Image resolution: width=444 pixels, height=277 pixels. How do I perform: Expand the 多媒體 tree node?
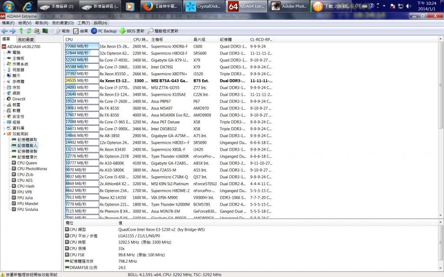(x=4, y=81)
